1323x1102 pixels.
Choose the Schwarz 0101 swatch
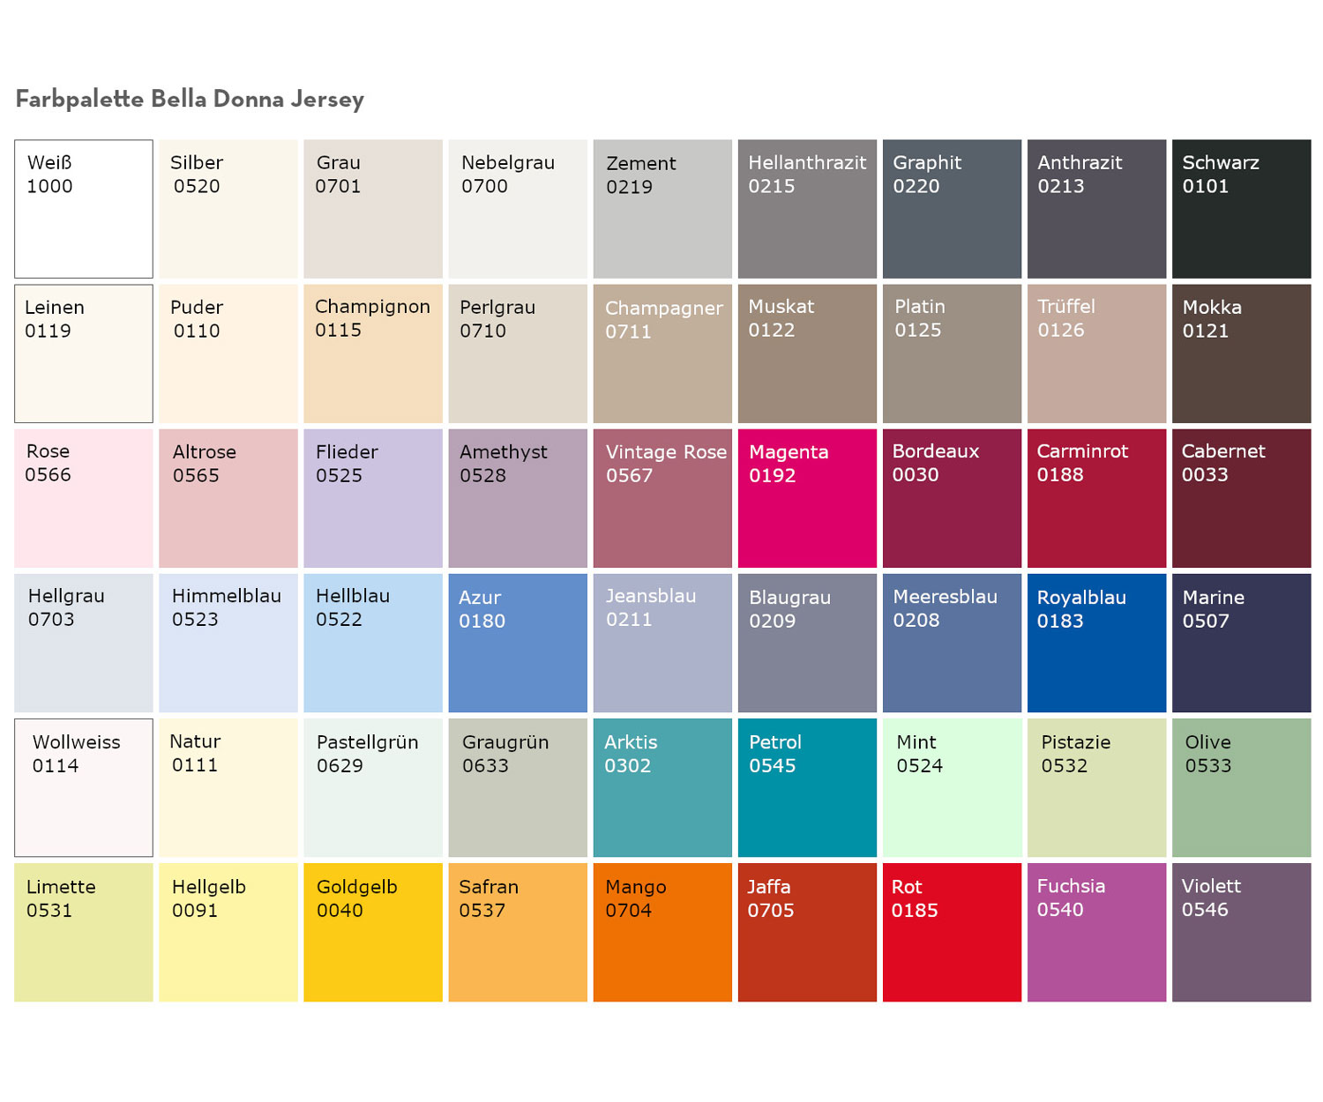(1241, 209)
